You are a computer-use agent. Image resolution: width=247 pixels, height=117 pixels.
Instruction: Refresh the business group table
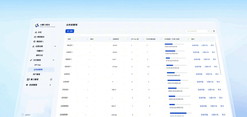point(214,31)
